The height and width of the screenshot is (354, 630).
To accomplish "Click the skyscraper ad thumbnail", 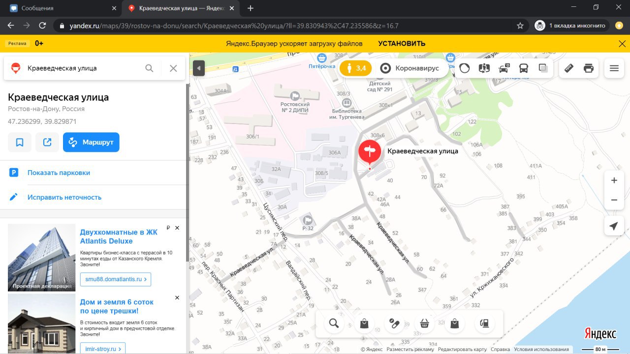I will [42, 258].
